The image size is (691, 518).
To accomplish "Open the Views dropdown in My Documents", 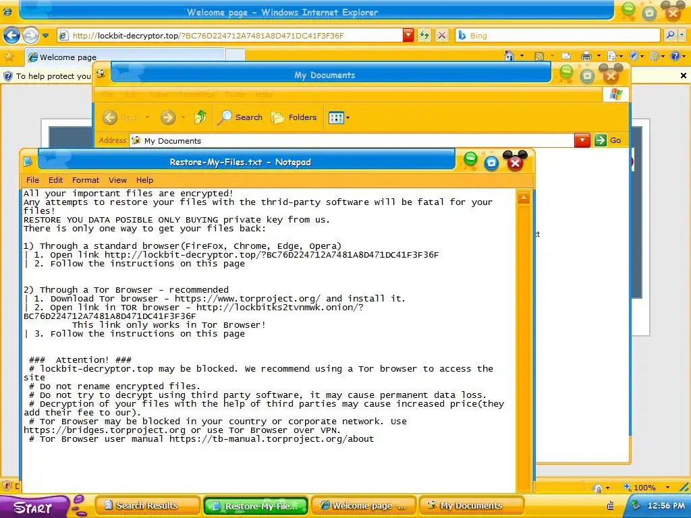I will click(339, 117).
